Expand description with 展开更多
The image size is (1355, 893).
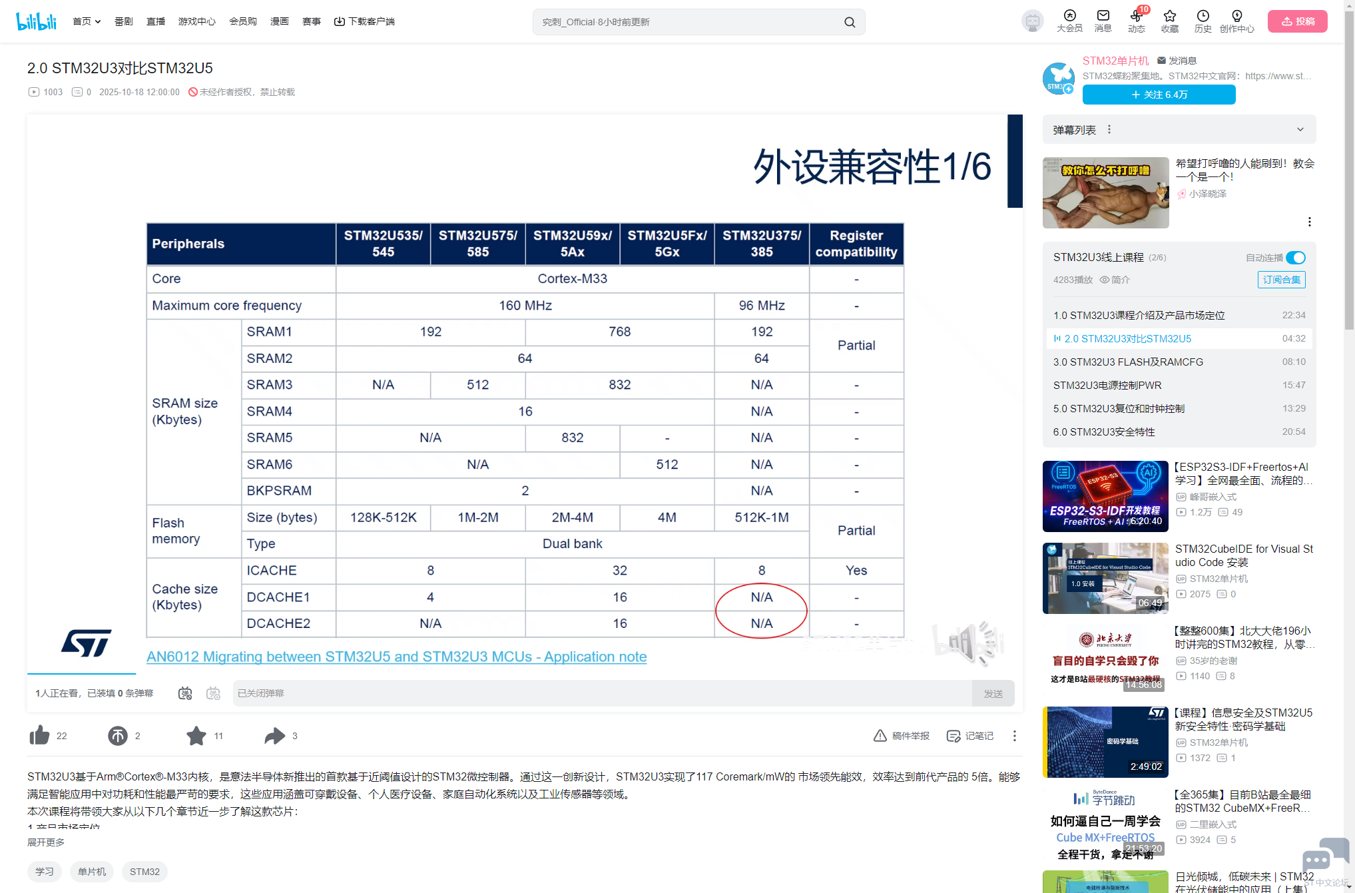(x=46, y=842)
